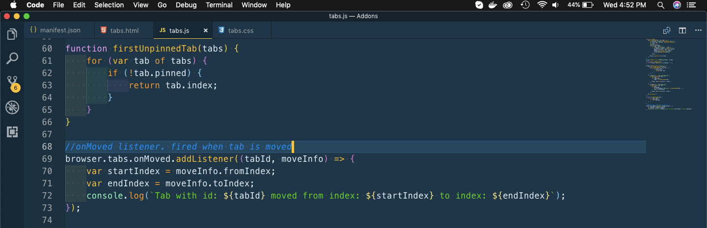Open Time Machine menu bar icon
The height and width of the screenshot is (228, 707).
[525, 5]
